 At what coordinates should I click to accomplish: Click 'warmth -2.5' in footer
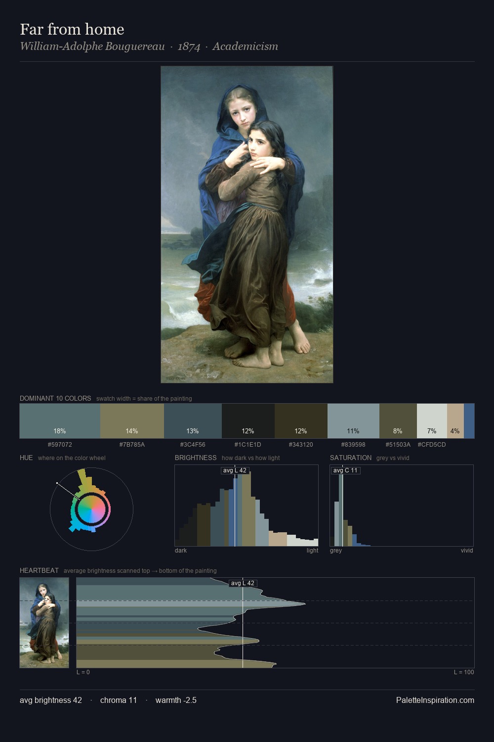(x=176, y=700)
